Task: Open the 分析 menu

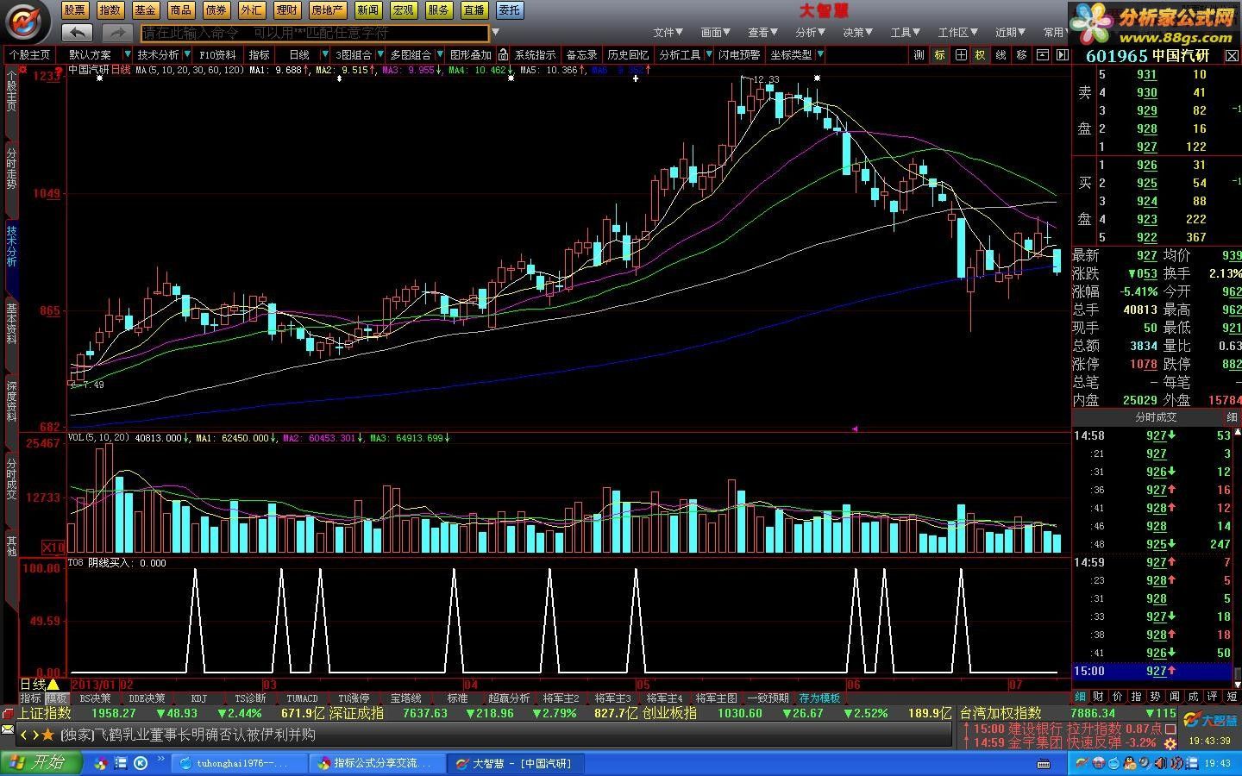Action: pos(811,33)
